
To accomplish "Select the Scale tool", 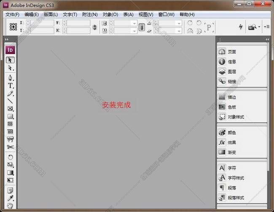I will tap(11, 165).
